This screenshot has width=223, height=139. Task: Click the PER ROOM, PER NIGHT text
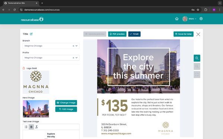[x=114, y=115]
